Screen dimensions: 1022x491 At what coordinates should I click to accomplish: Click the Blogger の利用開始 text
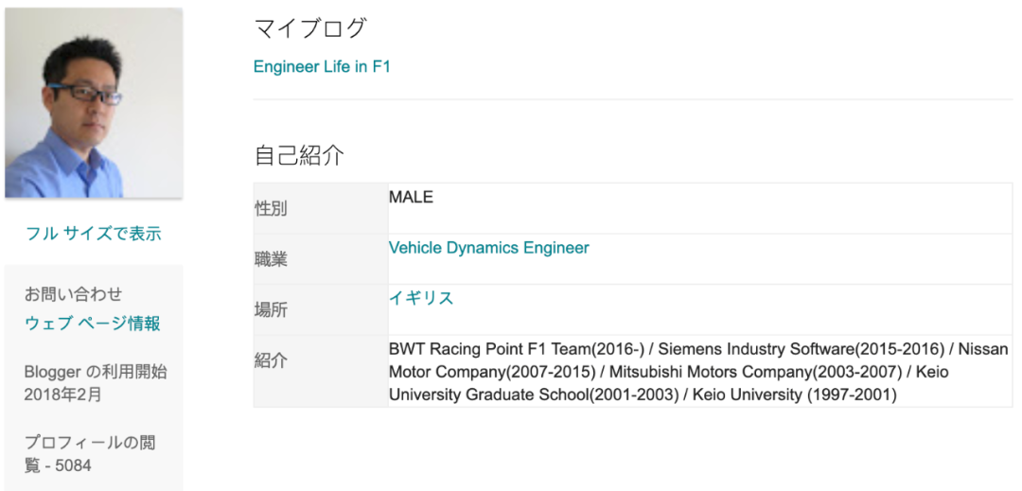click(x=96, y=372)
